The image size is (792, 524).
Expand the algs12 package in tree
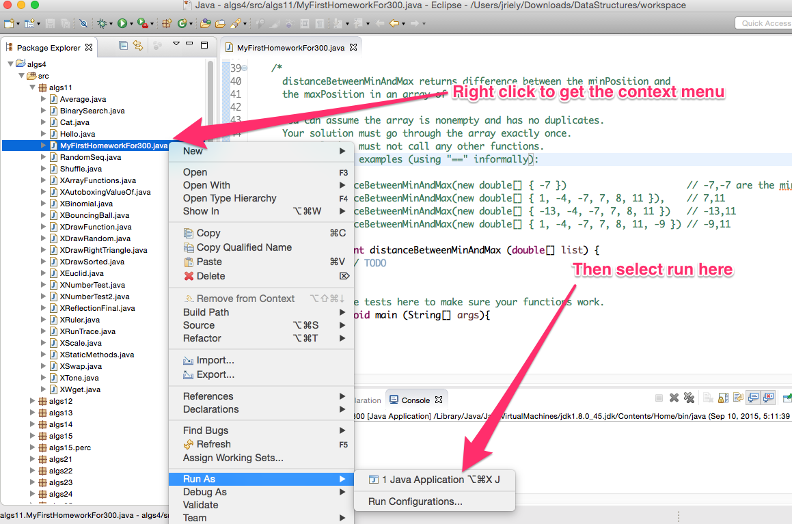point(33,401)
